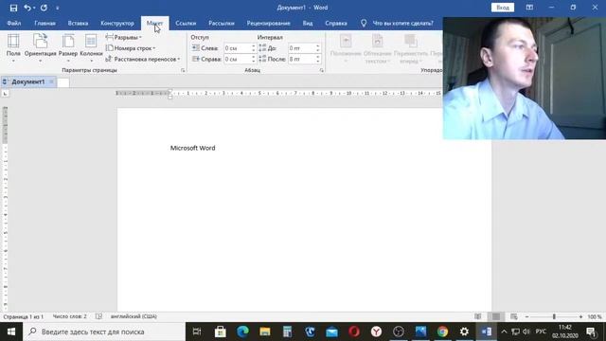This screenshot has height=341, width=606.
Task: Click the Вход sign-in button
Action: pos(503,8)
